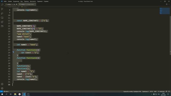Click the remote indicator in status bar
Image resolution: width=171 pixels, height=96 pixels.
click(1, 91)
